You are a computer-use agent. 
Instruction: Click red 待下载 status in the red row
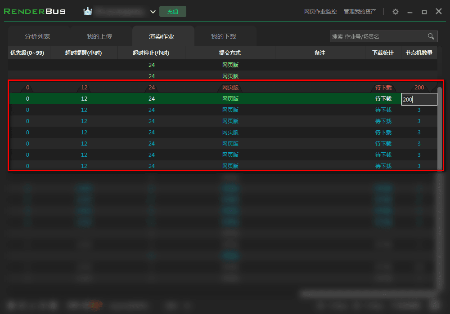point(383,88)
